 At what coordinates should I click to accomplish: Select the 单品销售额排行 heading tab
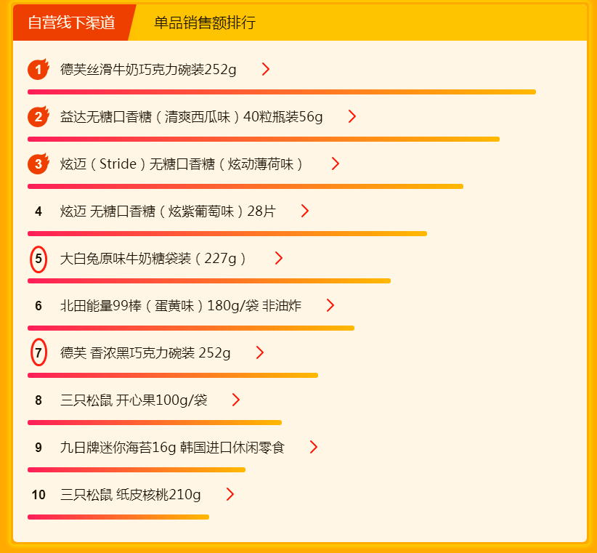(x=205, y=23)
